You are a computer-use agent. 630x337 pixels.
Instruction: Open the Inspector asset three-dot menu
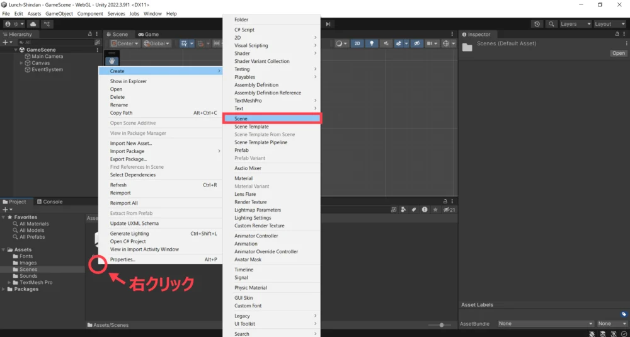tap(626, 43)
